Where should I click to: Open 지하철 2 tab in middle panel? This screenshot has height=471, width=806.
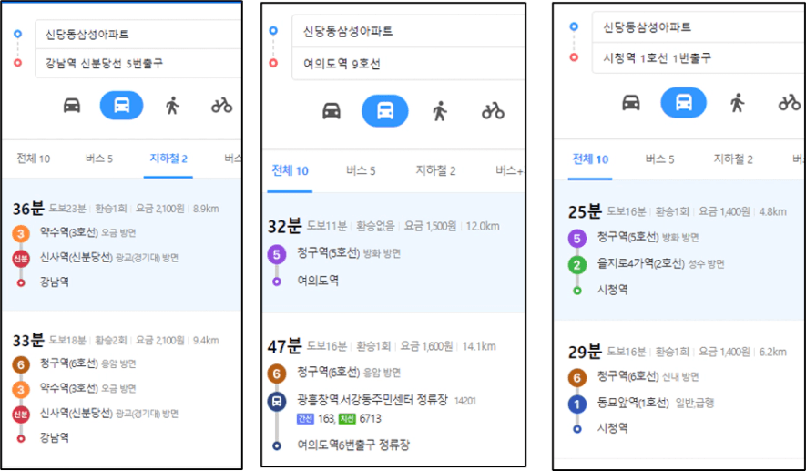435,171
